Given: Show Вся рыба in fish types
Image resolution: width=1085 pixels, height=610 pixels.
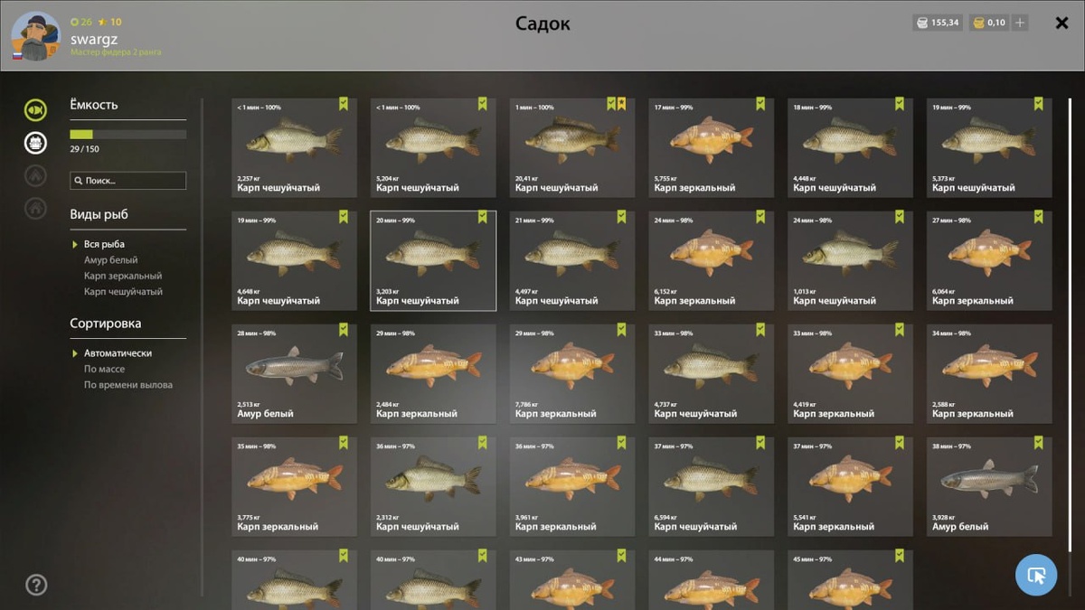Looking at the screenshot, I should [104, 244].
